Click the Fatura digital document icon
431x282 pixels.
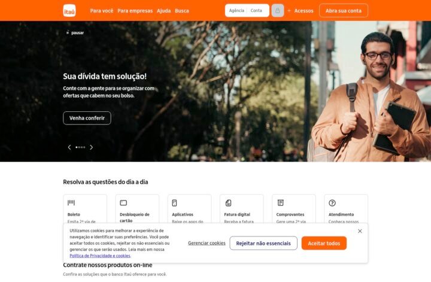click(228, 203)
